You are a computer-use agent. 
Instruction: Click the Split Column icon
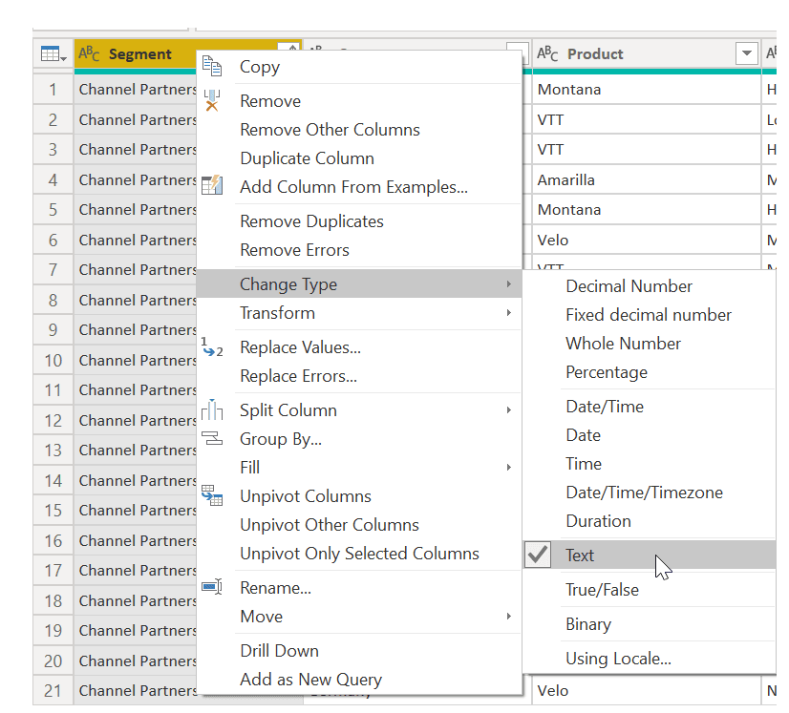pos(212,410)
